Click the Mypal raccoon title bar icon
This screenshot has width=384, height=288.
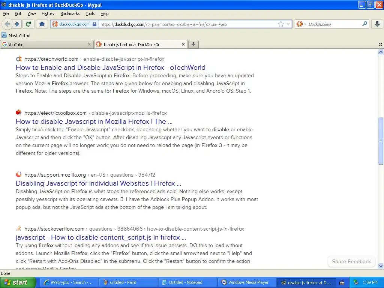[x=4, y=4]
